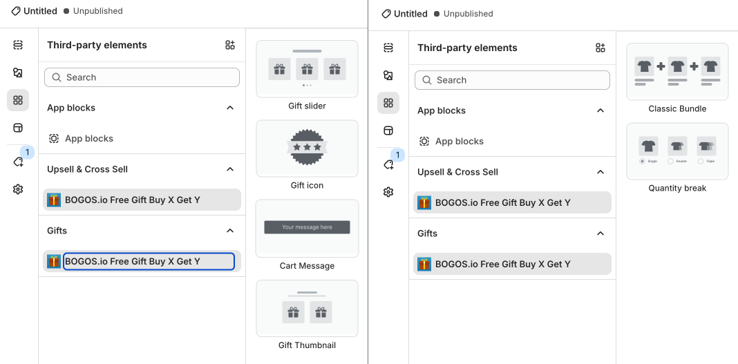Open the sections icon in left panel sidebar

pyautogui.click(x=18, y=45)
